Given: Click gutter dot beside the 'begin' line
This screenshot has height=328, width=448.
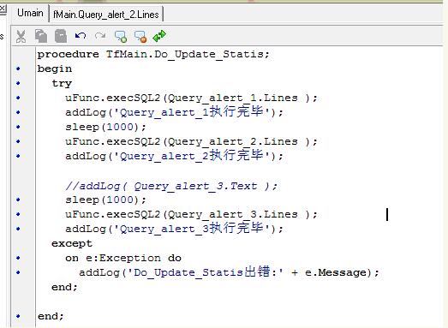Looking at the screenshot, I should click(19, 69).
